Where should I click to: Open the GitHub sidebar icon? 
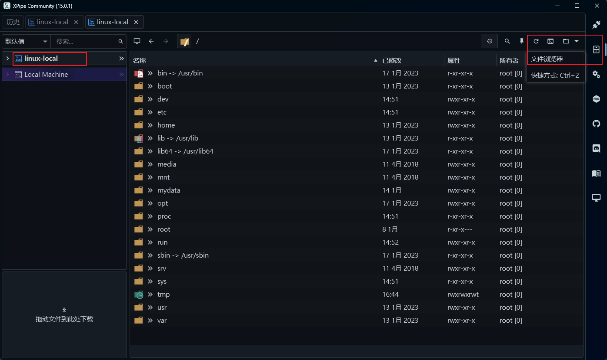(x=596, y=124)
